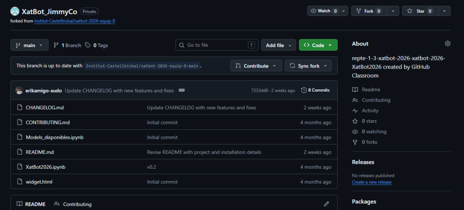
Task: Open the main branch selector dropdown
Action: pyautogui.click(x=29, y=45)
